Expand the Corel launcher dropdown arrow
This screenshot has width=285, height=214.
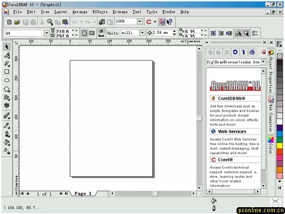pos(155,22)
